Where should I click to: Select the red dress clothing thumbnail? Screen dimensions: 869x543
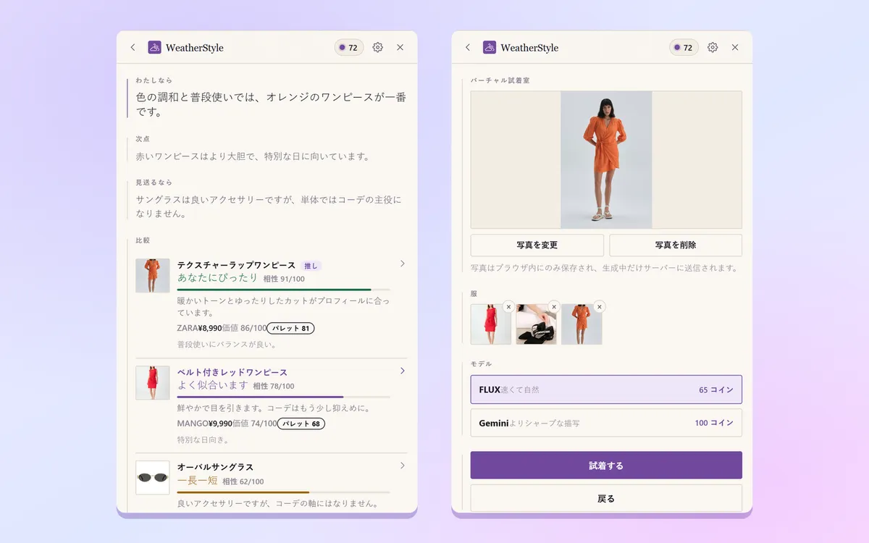490,324
